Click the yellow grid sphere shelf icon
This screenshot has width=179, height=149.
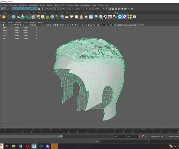(x=43, y=17)
